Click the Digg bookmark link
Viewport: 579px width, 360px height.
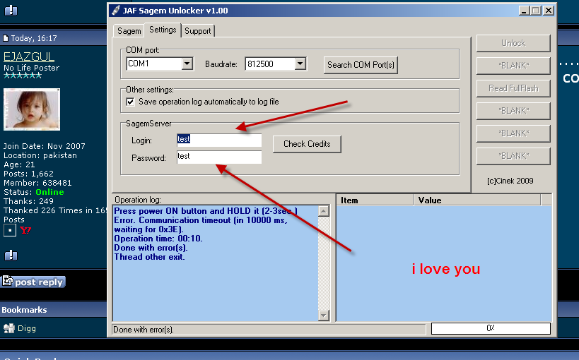[27, 328]
